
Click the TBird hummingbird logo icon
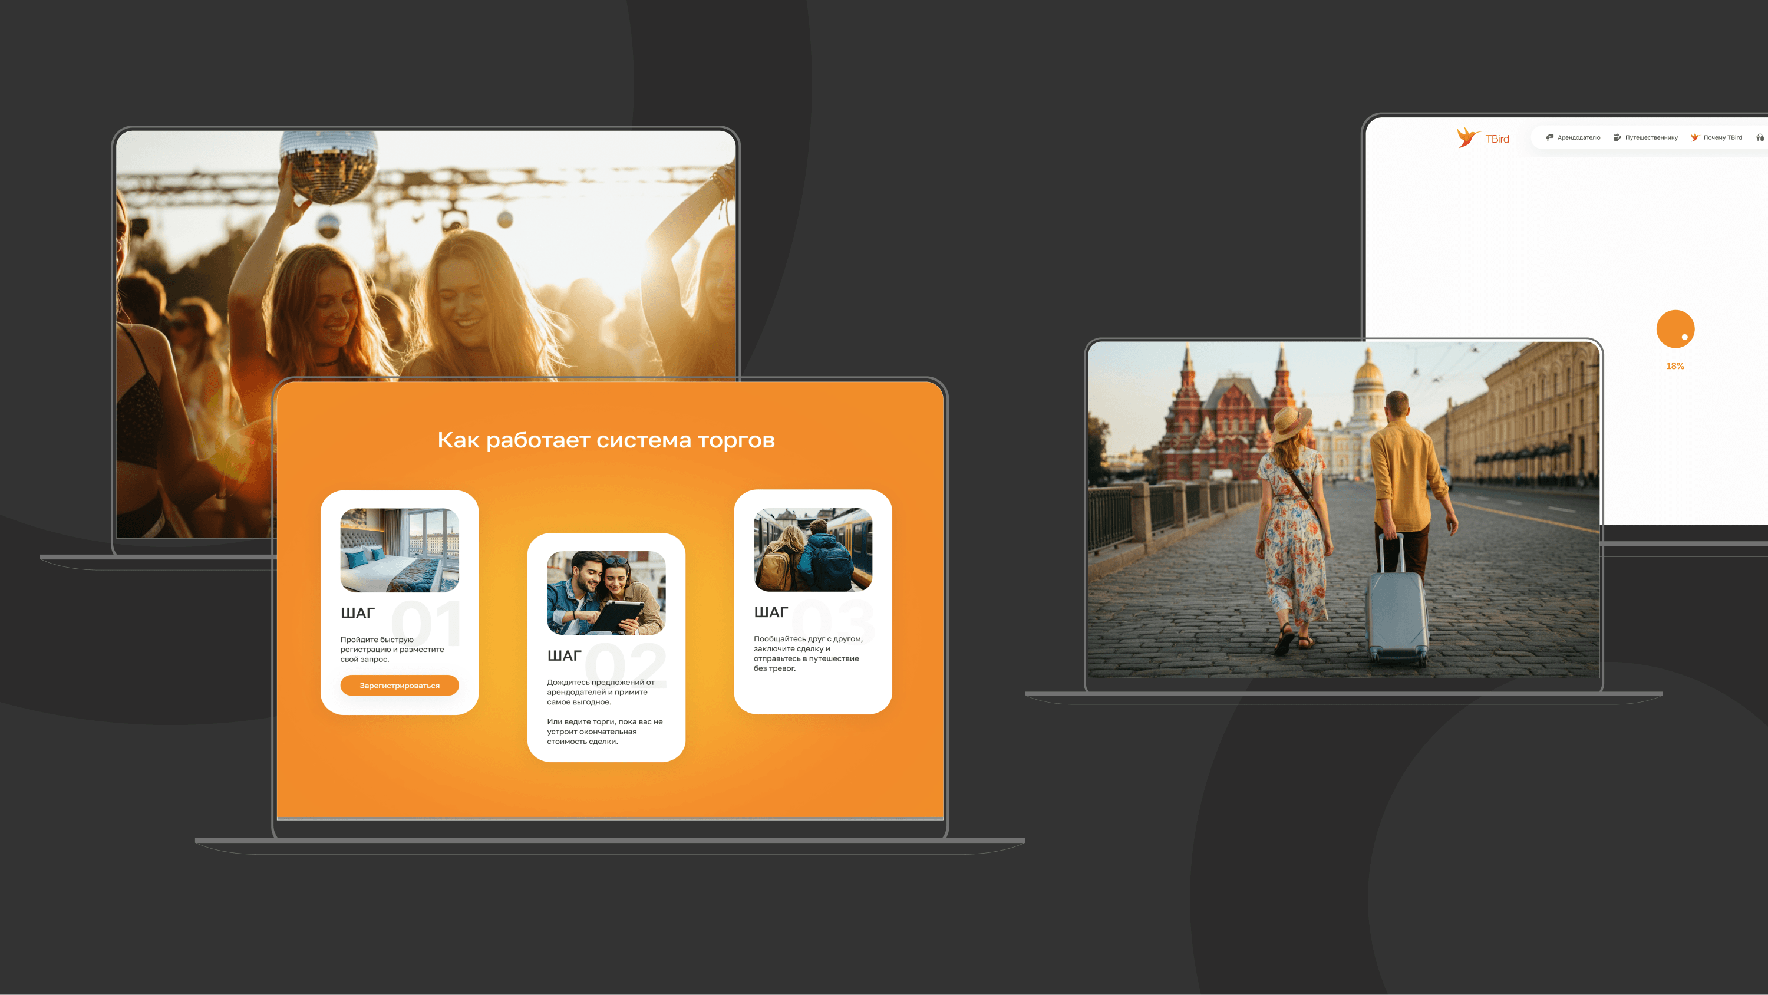pos(1467,137)
